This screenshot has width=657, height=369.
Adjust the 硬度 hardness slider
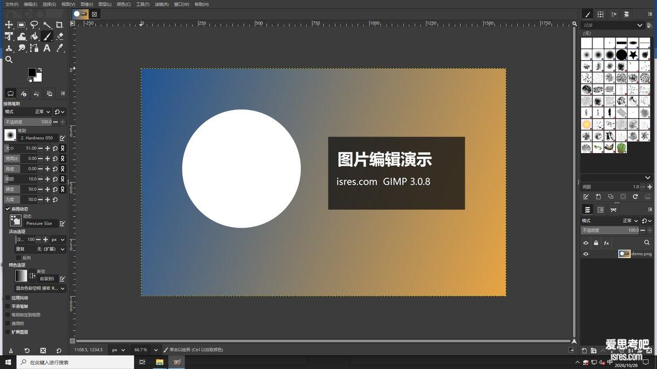pos(20,189)
